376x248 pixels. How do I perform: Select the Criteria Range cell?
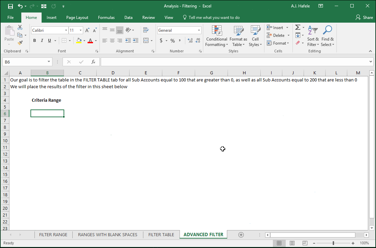(47, 100)
